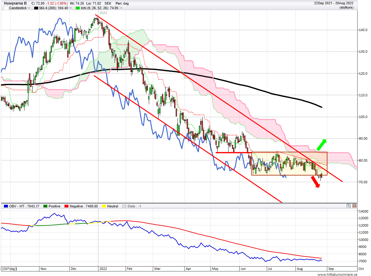
Task: Click the white Candlestick color swatch
Action: [x=6, y=8]
